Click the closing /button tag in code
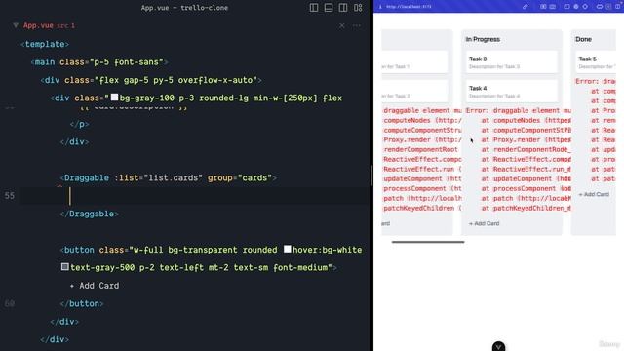Image resolution: width=624 pixels, height=351 pixels. [82, 303]
